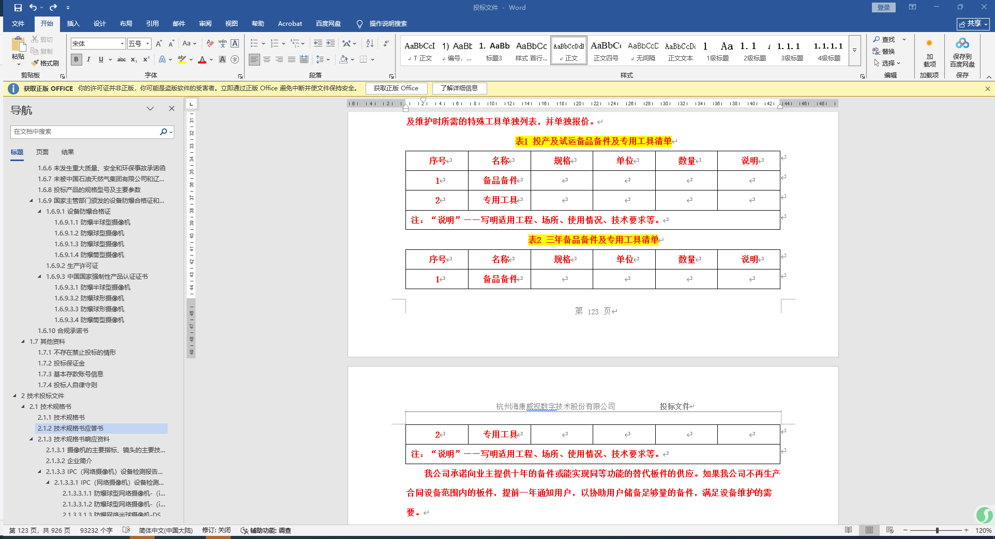Decrease paragraph indent
This screenshot has height=539, width=995.
pyautogui.click(x=318, y=43)
